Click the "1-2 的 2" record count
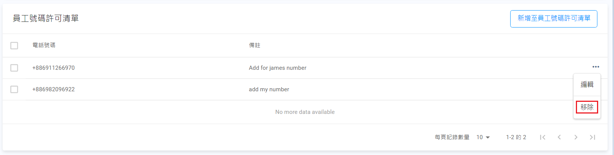 pos(516,137)
